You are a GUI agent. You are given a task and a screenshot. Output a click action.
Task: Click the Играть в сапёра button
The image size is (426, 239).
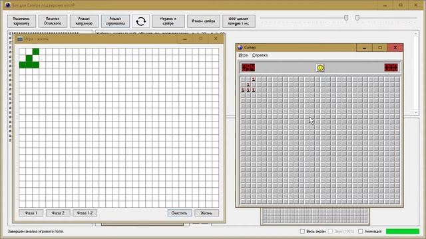[x=168, y=21]
